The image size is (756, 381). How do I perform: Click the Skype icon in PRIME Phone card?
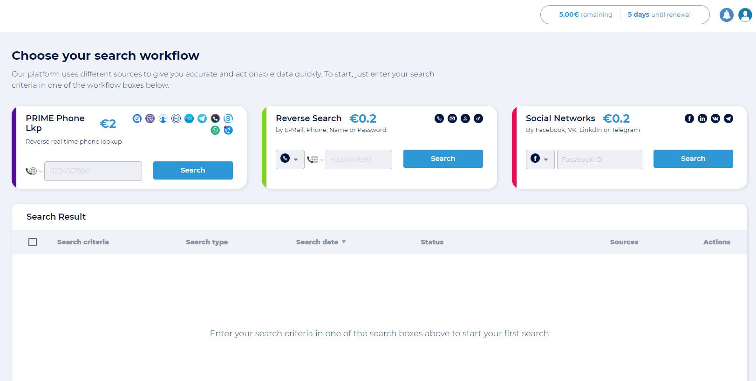pyautogui.click(x=228, y=118)
